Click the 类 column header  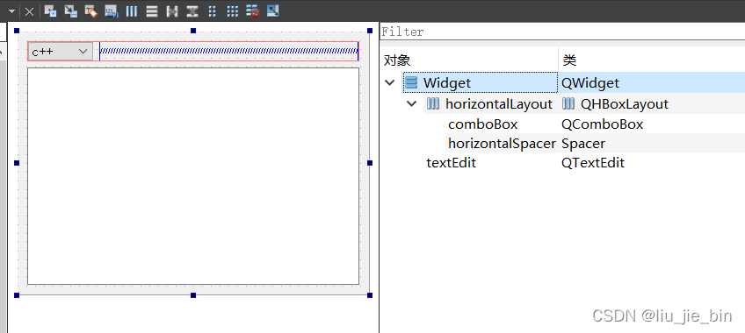(x=569, y=60)
